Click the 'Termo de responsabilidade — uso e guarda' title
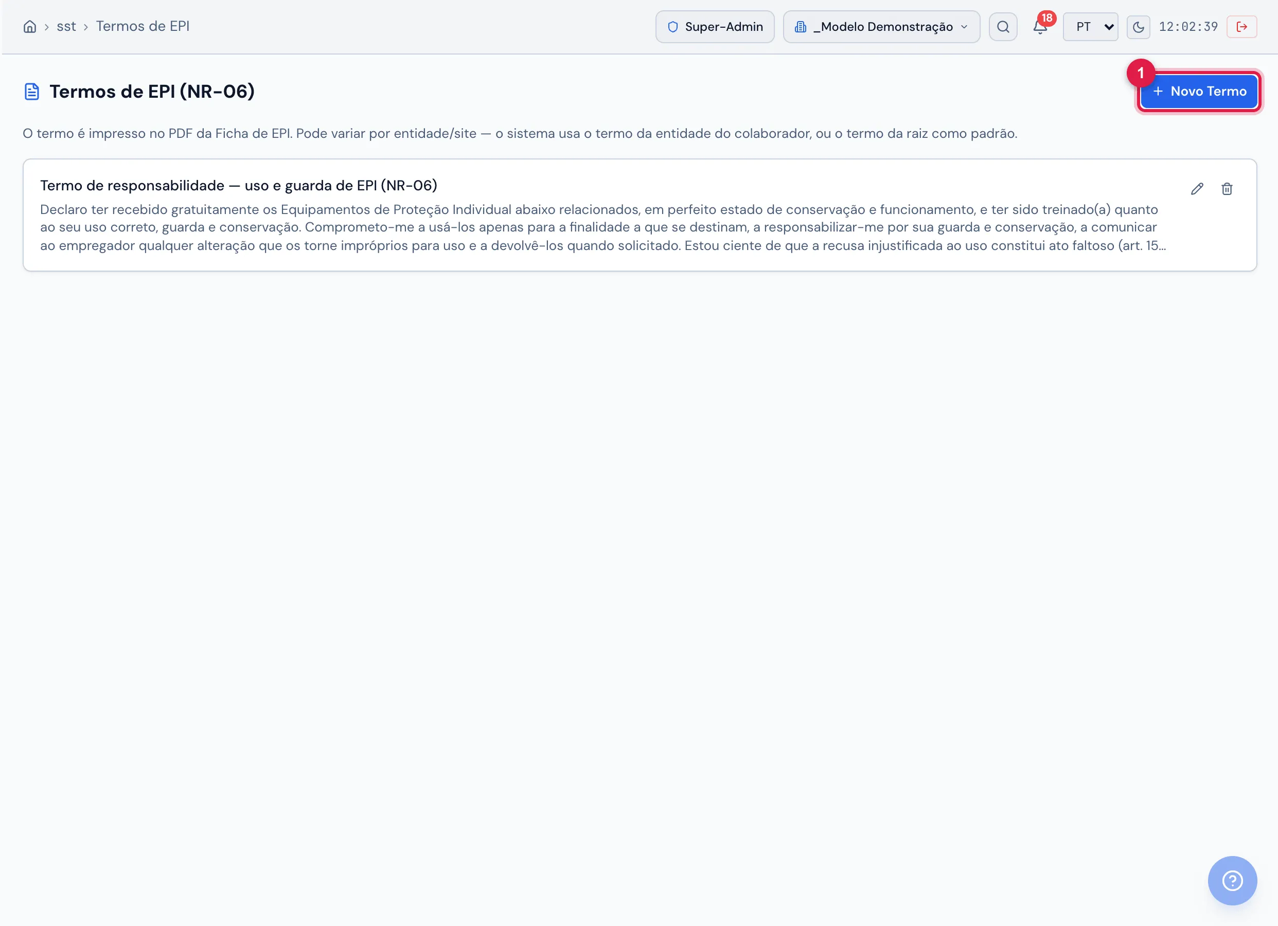The image size is (1278, 926). point(238,185)
